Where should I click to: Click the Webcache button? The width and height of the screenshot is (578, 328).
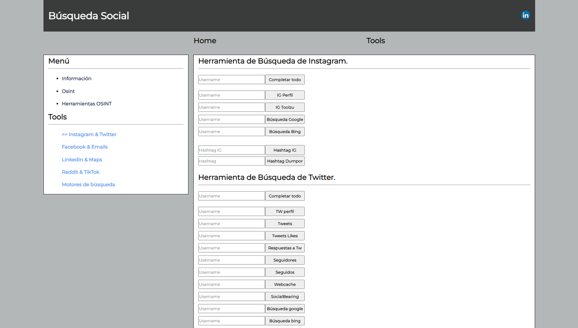(x=285, y=285)
